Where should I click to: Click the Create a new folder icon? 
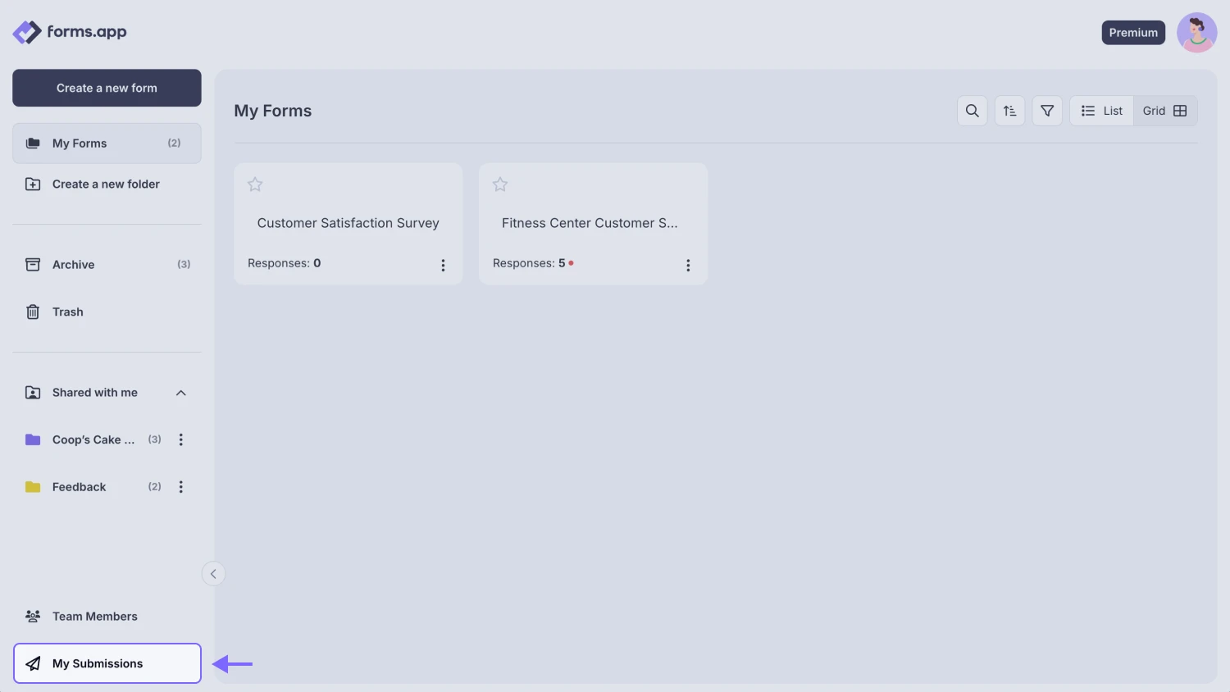33,184
